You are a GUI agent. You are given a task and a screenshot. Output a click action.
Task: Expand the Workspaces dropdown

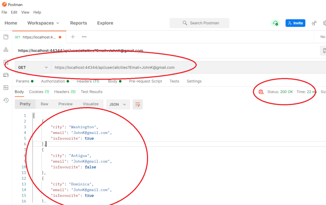(43, 23)
